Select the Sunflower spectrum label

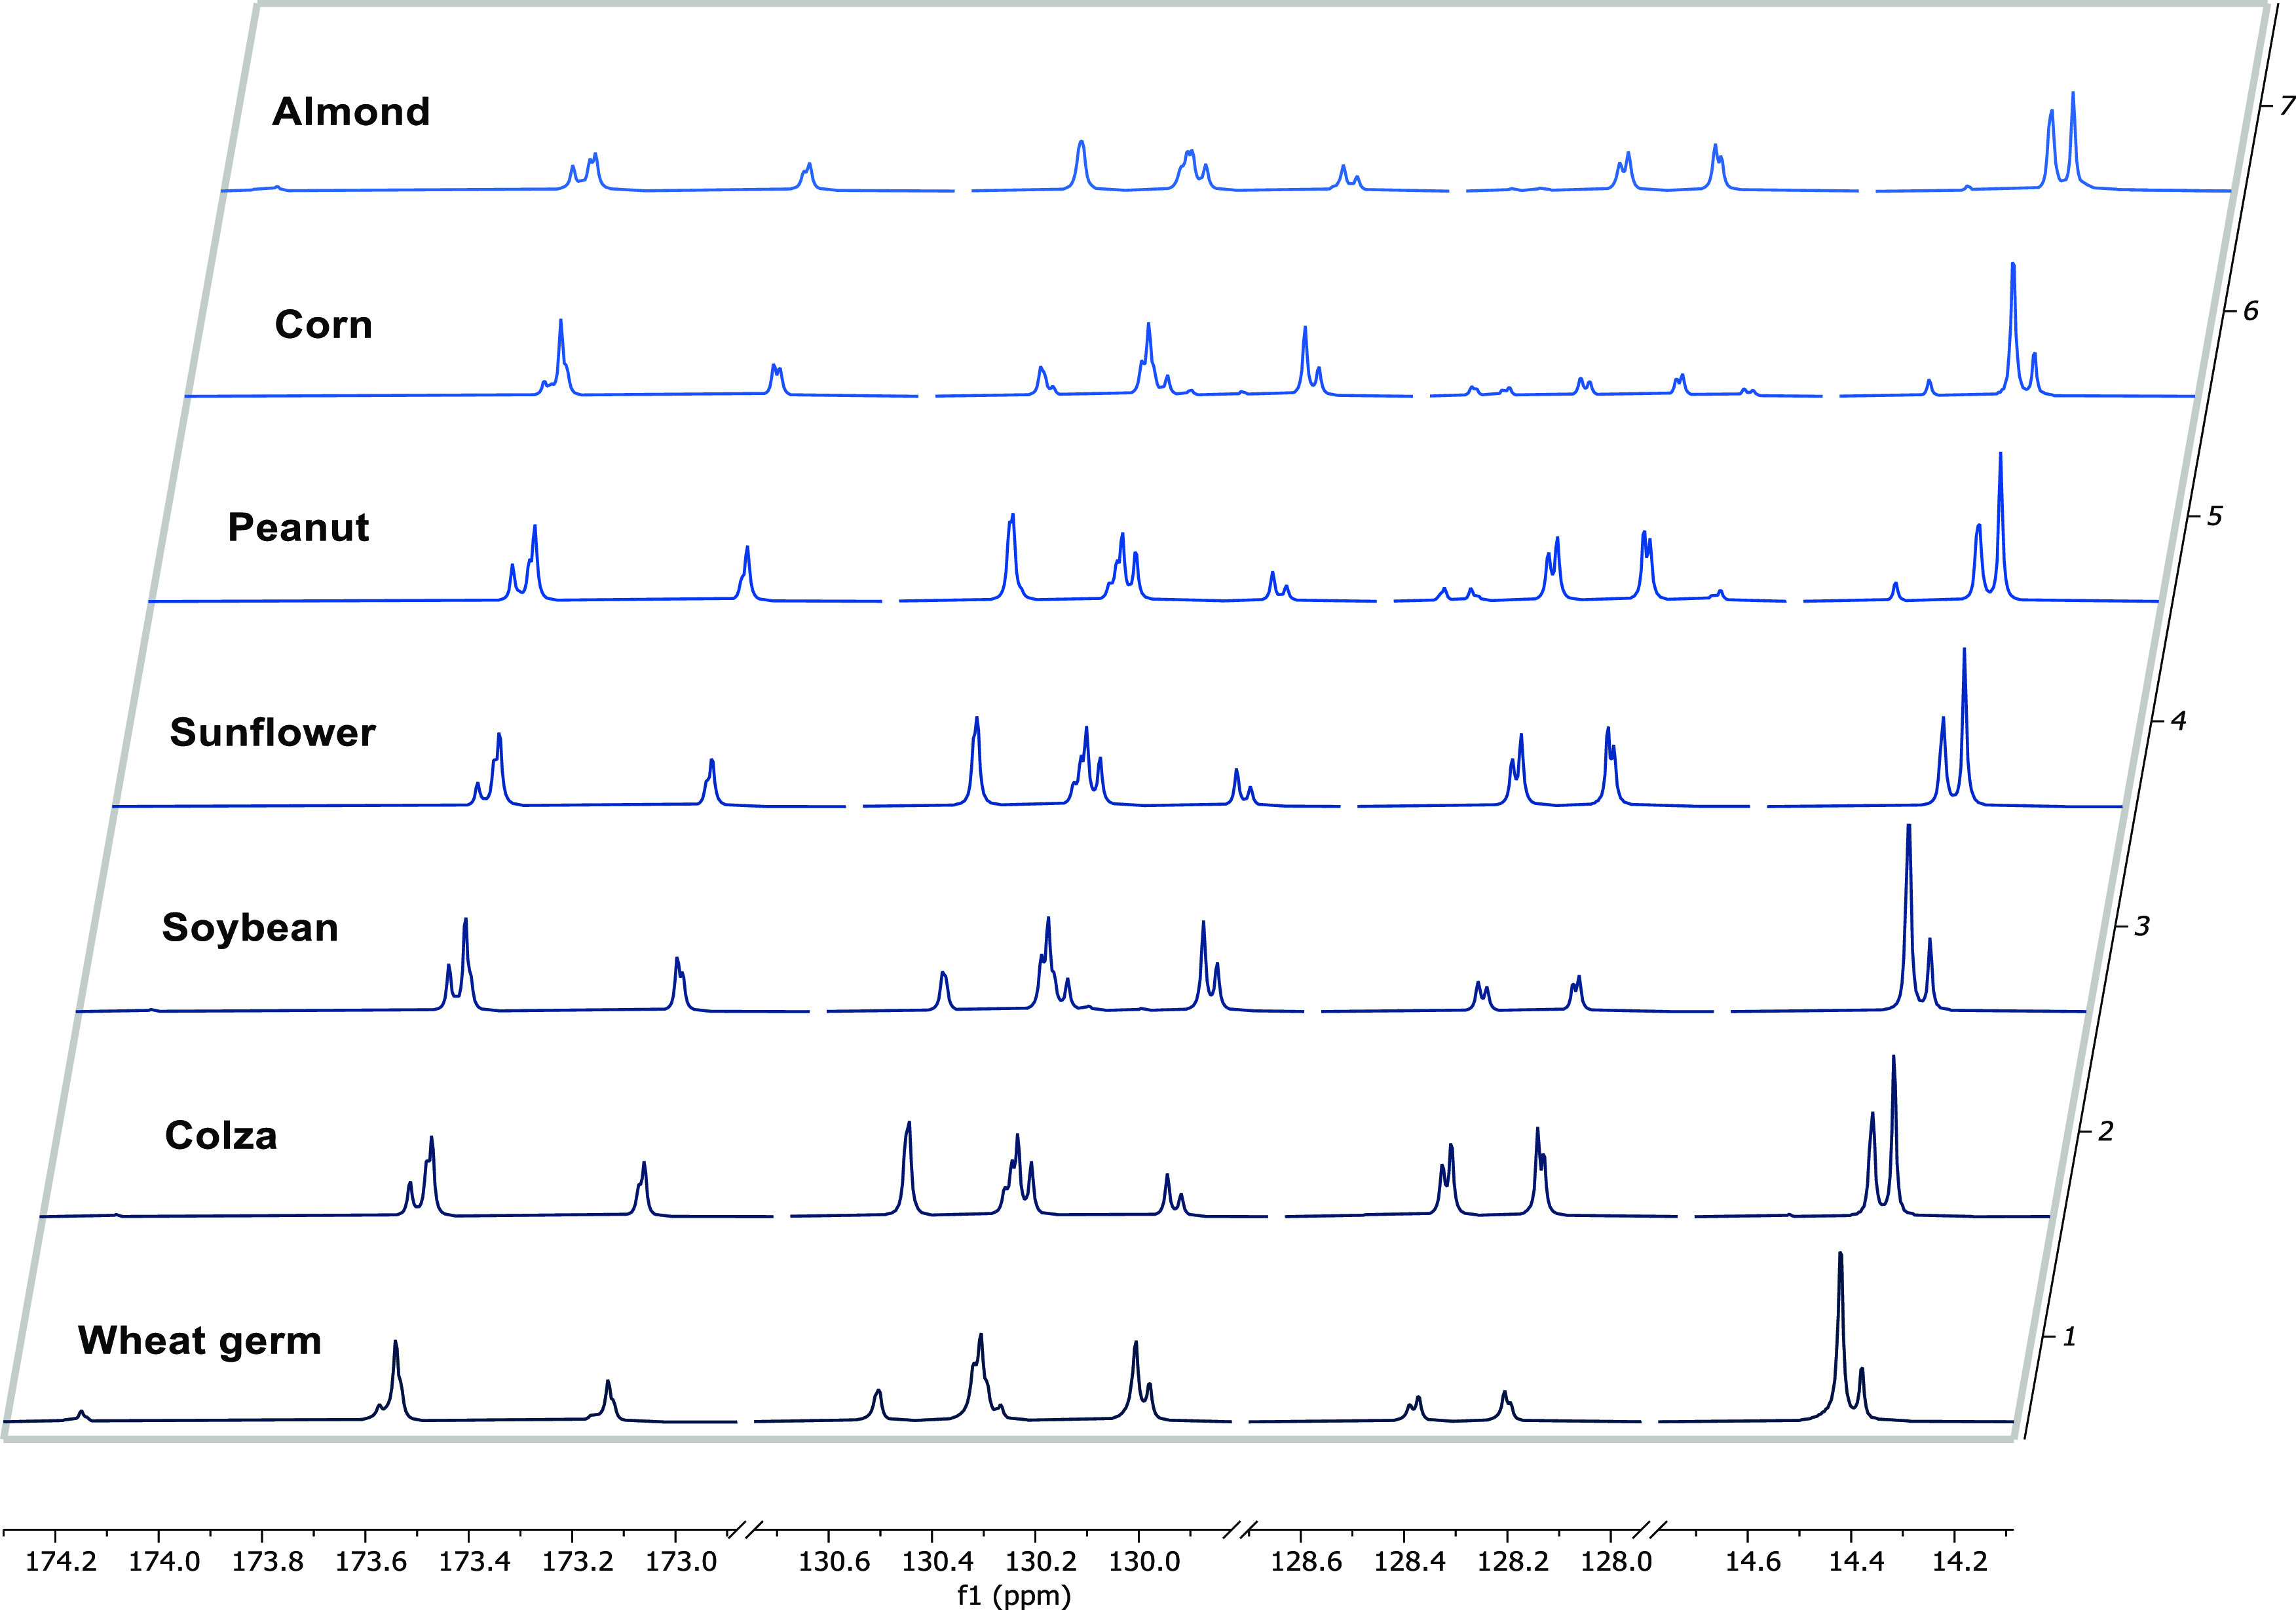272,732
